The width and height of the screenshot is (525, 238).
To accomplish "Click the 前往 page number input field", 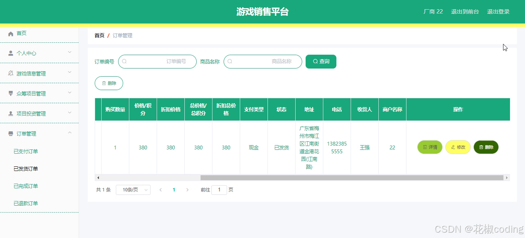I will (219, 189).
